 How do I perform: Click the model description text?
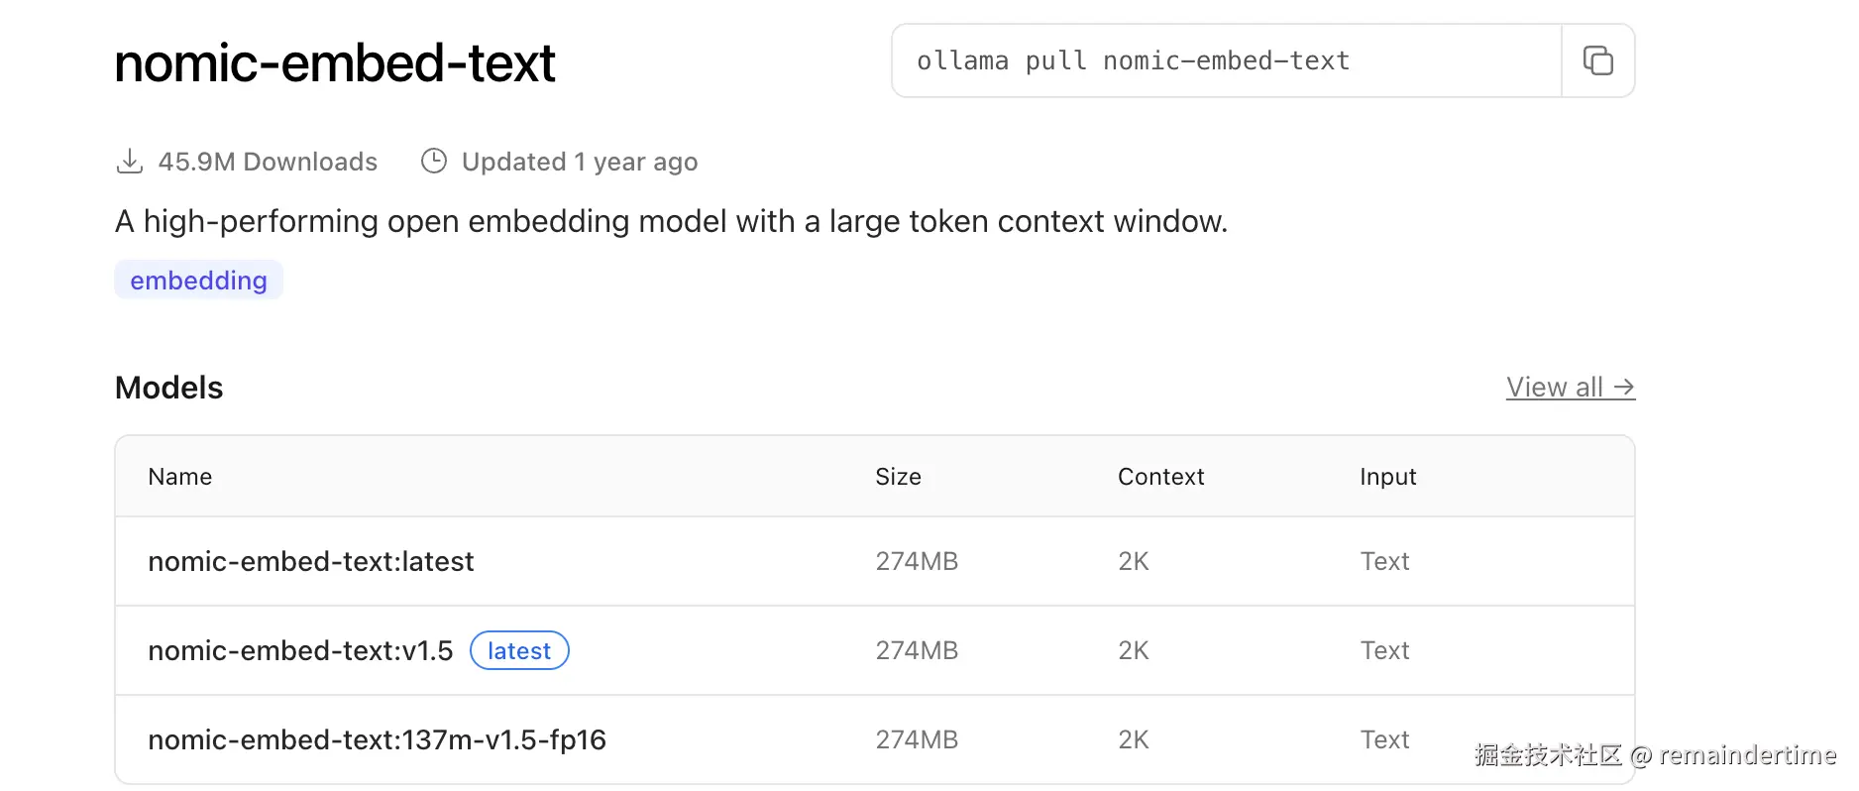[671, 221]
